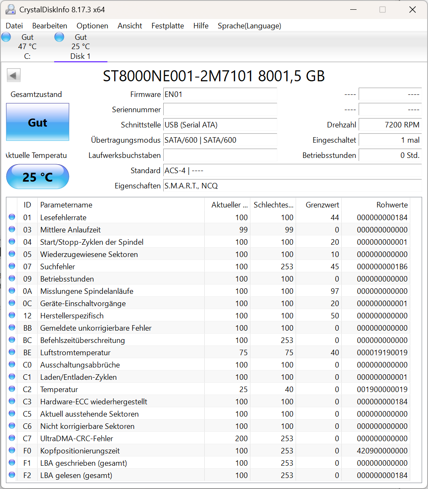Click the status orb beside Geräte-Einschaltvorgänge
This screenshot has width=428, height=489.
12,303
